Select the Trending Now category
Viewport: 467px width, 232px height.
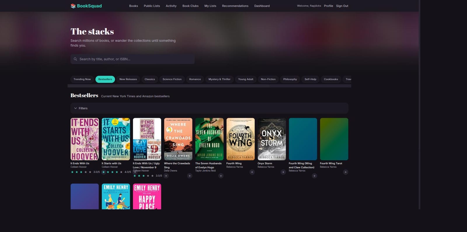pos(82,79)
